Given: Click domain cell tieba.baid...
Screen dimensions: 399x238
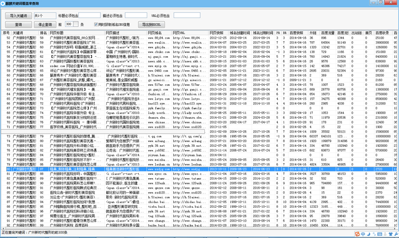Looking at the screenshot, I should (158, 207).
